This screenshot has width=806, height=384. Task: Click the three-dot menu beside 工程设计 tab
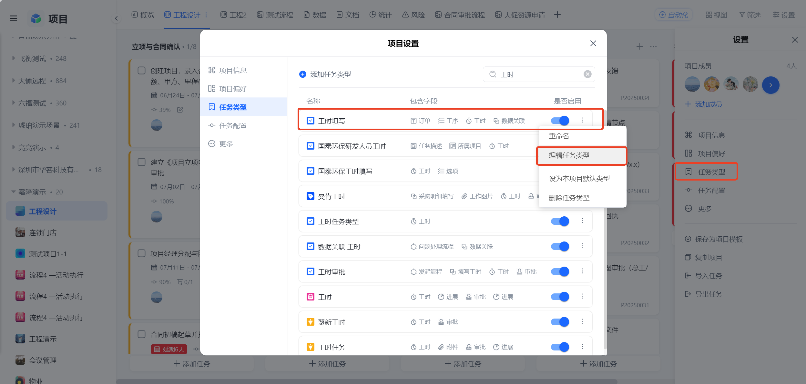[206, 15]
